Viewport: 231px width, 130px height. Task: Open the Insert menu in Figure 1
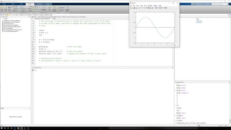(141, 6)
